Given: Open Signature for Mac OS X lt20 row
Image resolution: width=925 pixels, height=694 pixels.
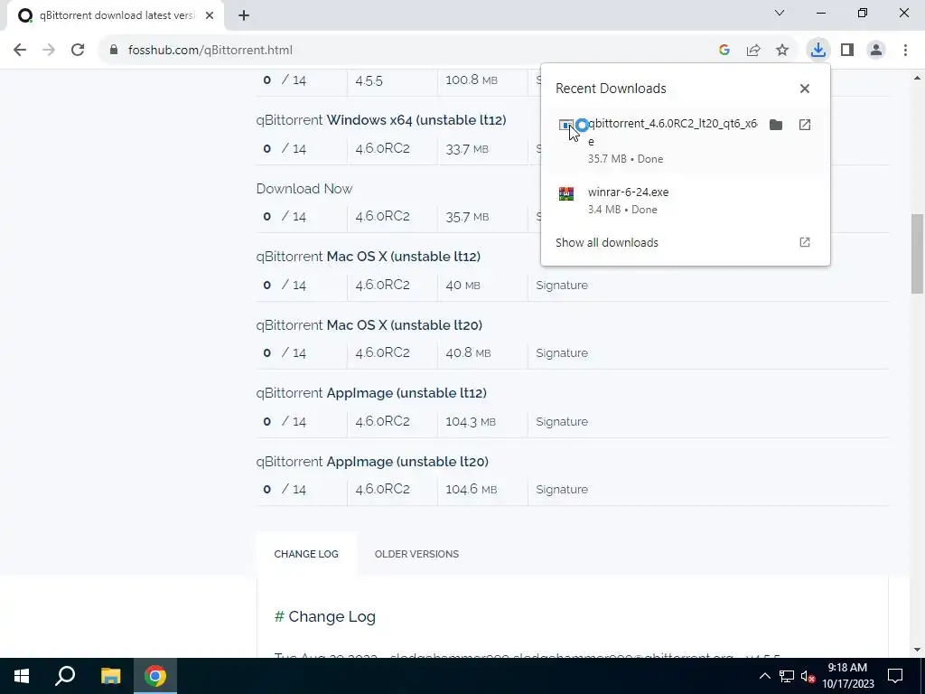Looking at the screenshot, I should (x=562, y=353).
